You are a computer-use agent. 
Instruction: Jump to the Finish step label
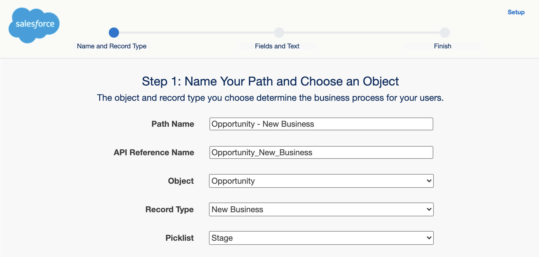coord(443,46)
